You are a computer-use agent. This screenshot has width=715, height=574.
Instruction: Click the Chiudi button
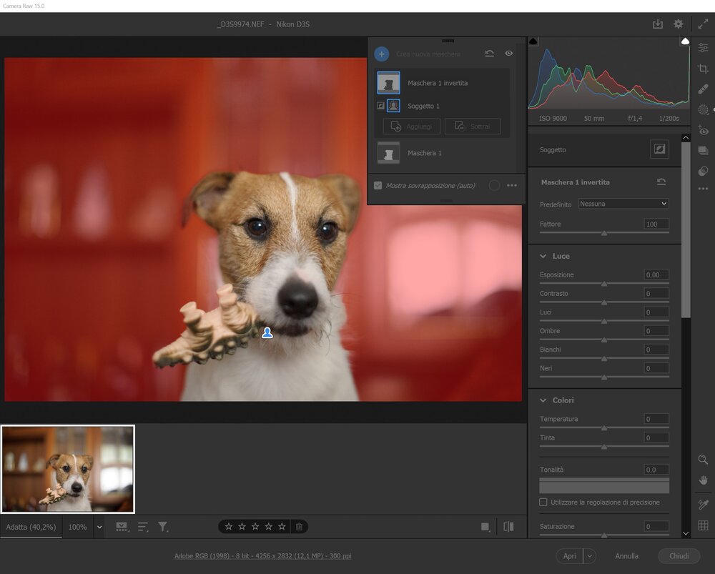coord(679,555)
